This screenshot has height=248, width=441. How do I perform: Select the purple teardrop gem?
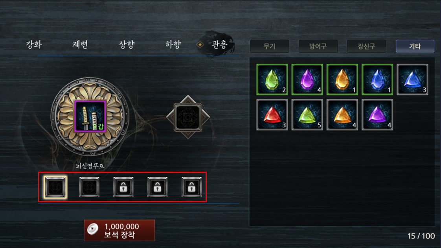tap(307, 80)
